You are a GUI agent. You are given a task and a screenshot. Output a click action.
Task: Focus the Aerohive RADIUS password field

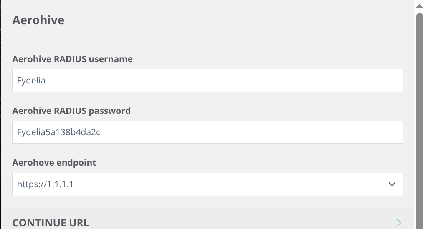tap(208, 132)
